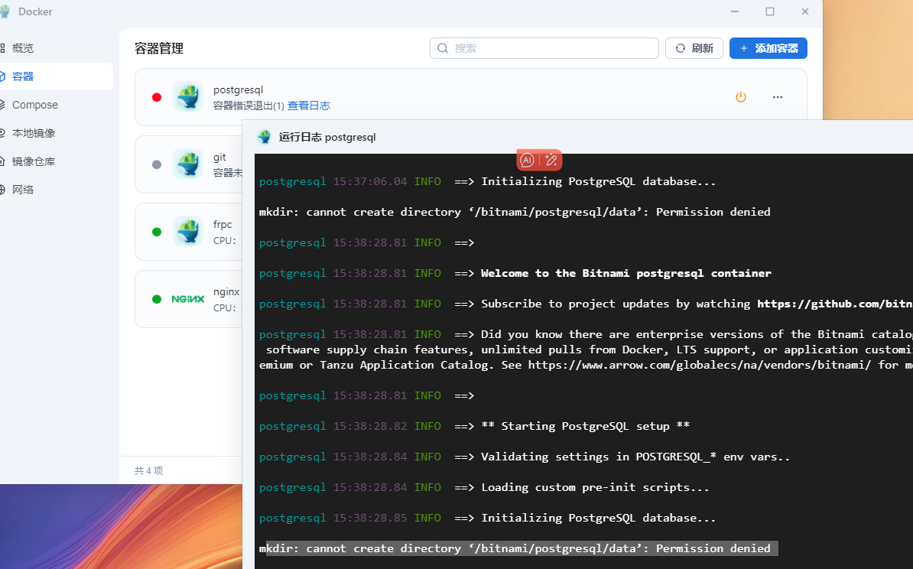The width and height of the screenshot is (913, 569).
Task: Open the 镜像仓库 image registry
Action: (33, 161)
